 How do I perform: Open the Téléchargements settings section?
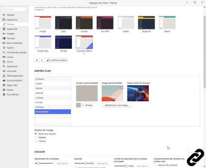(x=15, y=76)
